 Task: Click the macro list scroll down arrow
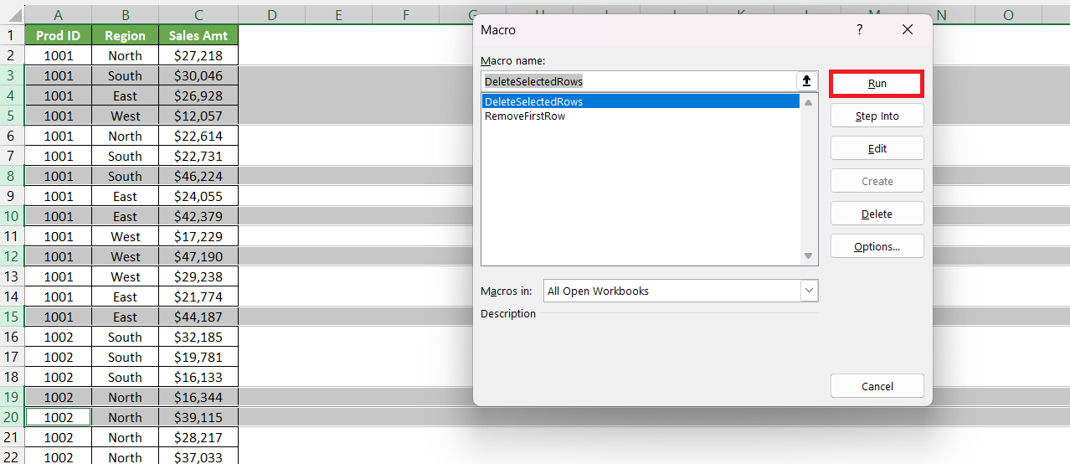pyautogui.click(x=809, y=255)
